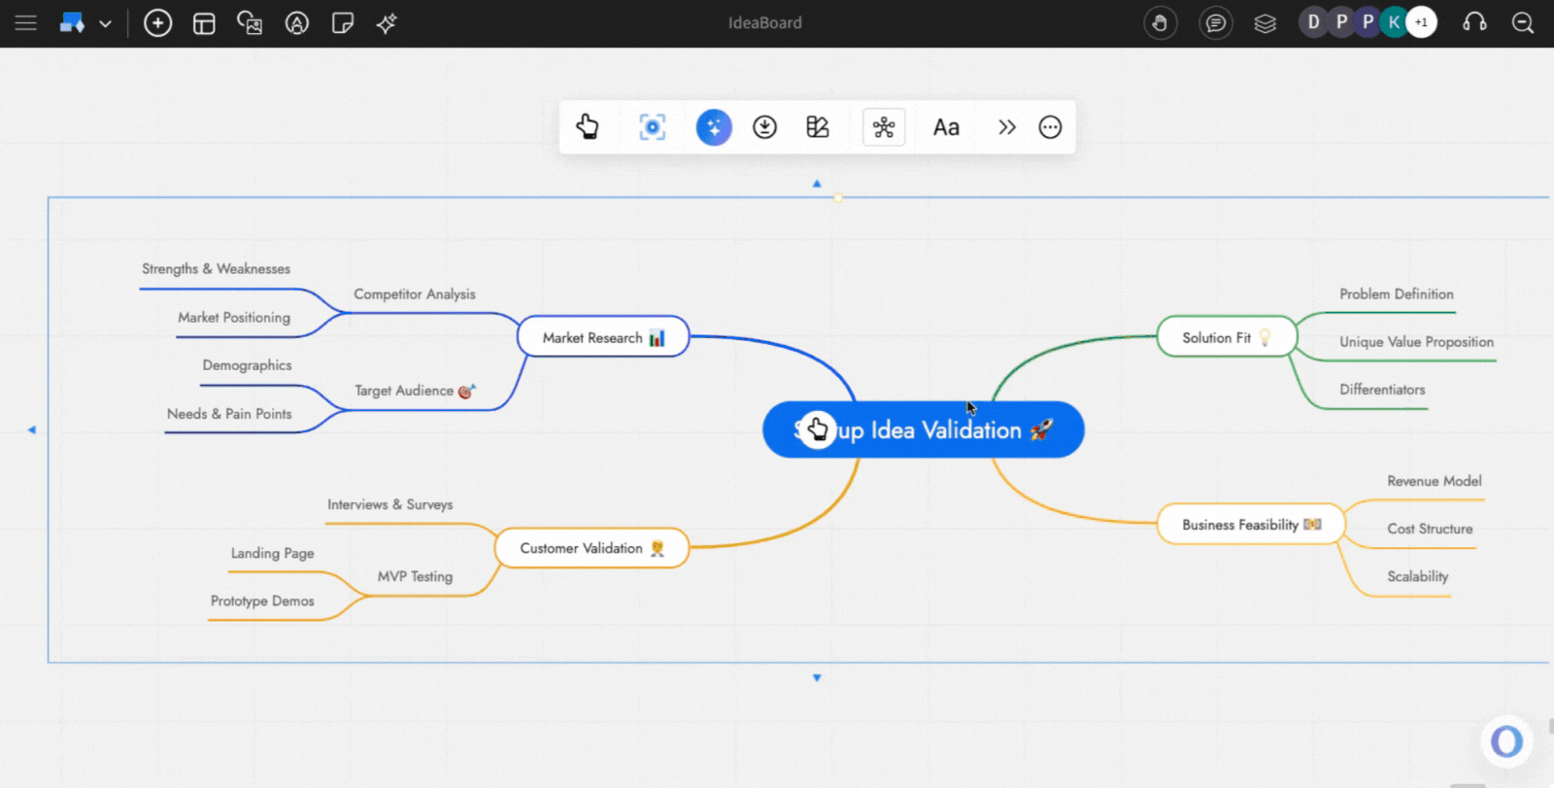Viewport: 1554px width, 788px height.
Task: Select the Market Research node
Action: [603, 337]
